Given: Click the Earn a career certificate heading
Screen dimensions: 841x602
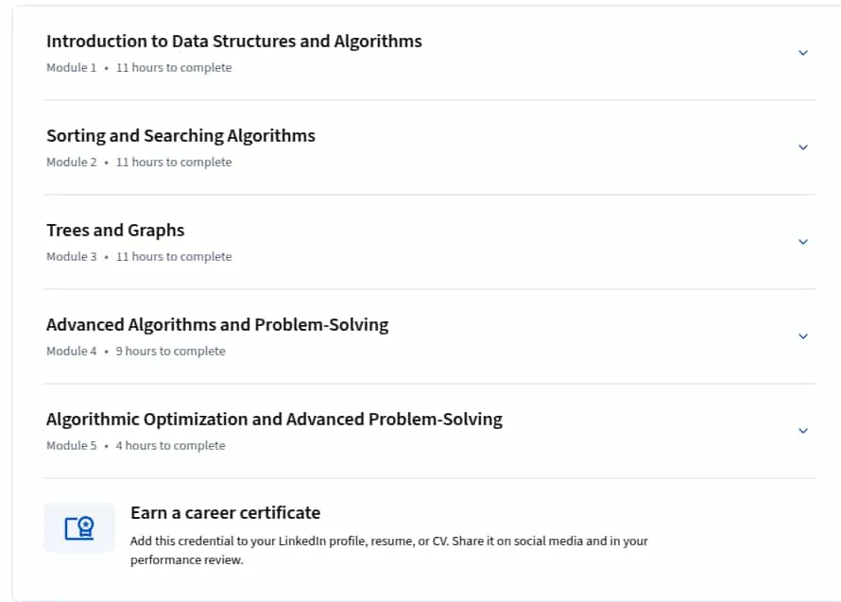Looking at the screenshot, I should click(x=225, y=513).
